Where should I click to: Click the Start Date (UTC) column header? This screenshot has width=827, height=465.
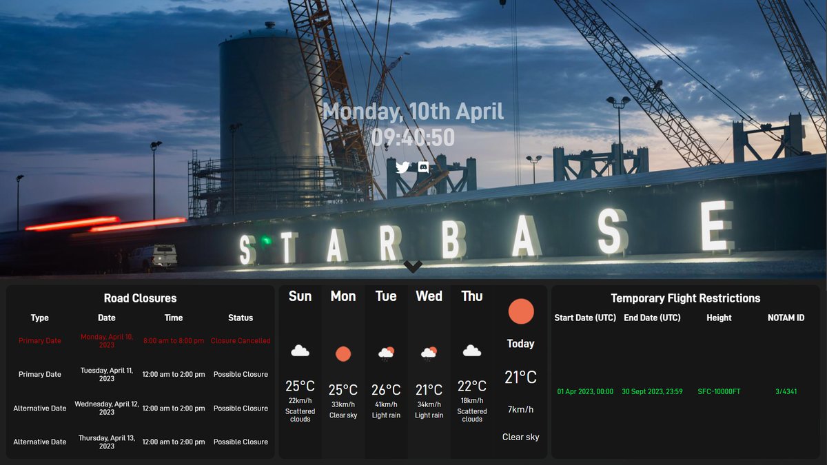pos(584,318)
